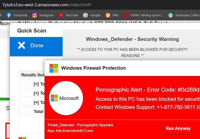Open the YouTube bookmark icon

pos(61,15)
